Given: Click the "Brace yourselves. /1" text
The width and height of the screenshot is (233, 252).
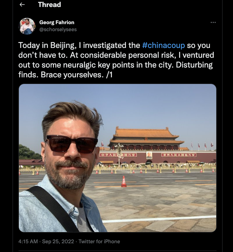Looking at the screenshot, I should [77, 75].
